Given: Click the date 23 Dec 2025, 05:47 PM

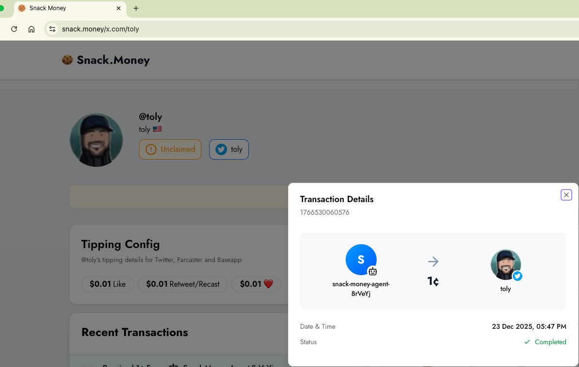Looking at the screenshot, I should pyautogui.click(x=529, y=326).
